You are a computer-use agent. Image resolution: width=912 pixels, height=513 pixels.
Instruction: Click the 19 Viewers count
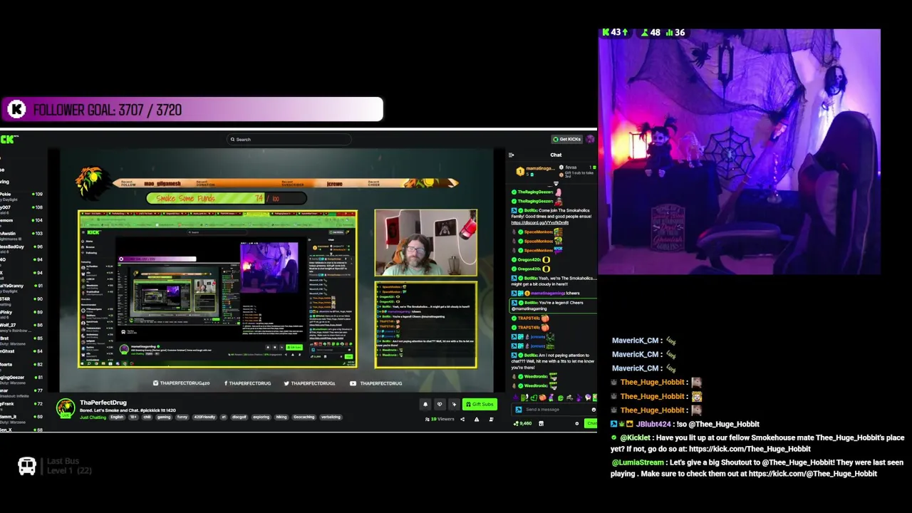click(x=440, y=419)
